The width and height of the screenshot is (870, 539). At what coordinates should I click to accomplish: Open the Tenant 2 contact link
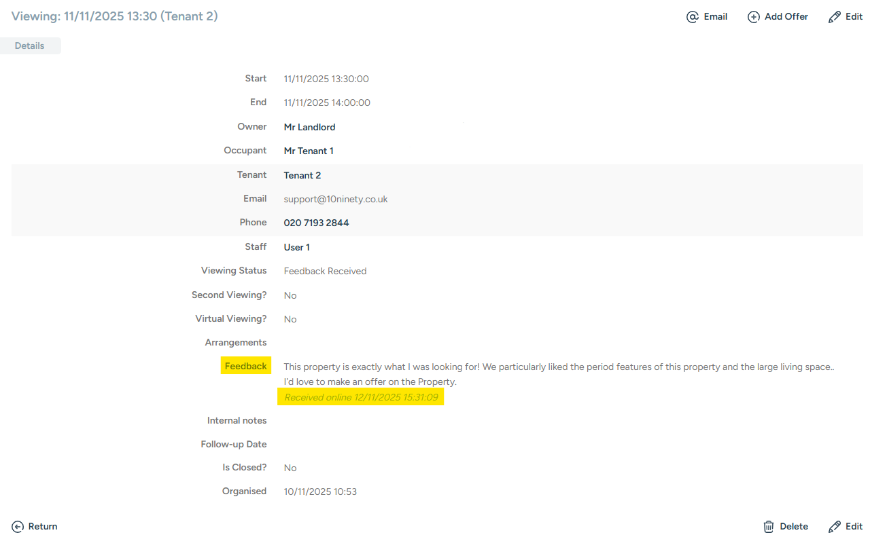[x=302, y=175]
